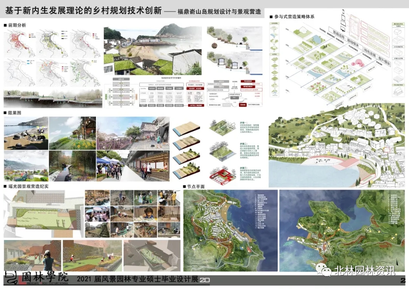Open the upper terraced slope section diagram

pyautogui.click(x=234, y=38)
